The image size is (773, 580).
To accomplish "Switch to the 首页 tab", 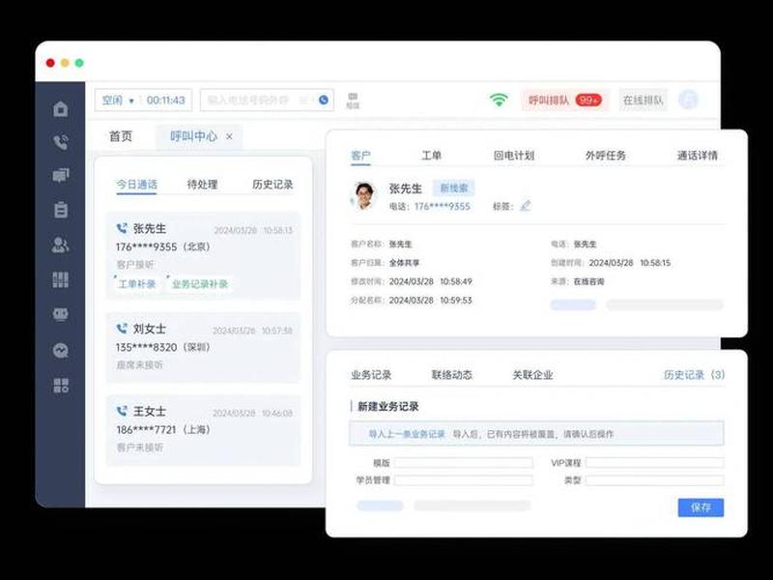I will tap(121, 136).
